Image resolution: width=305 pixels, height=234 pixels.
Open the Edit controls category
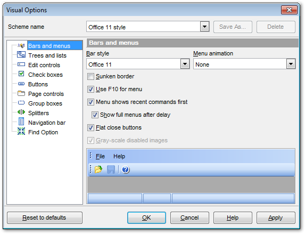44,65
